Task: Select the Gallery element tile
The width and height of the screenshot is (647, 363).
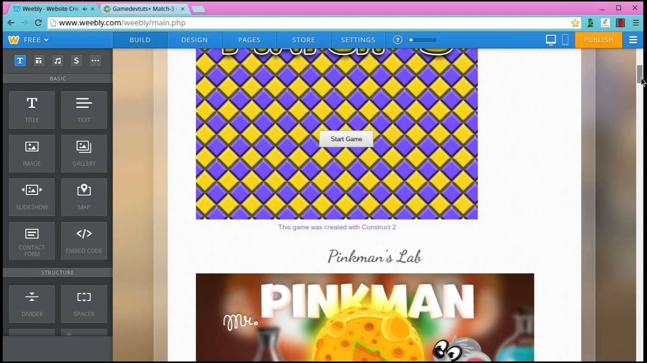Action: pyautogui.click(x=84, y=153)
